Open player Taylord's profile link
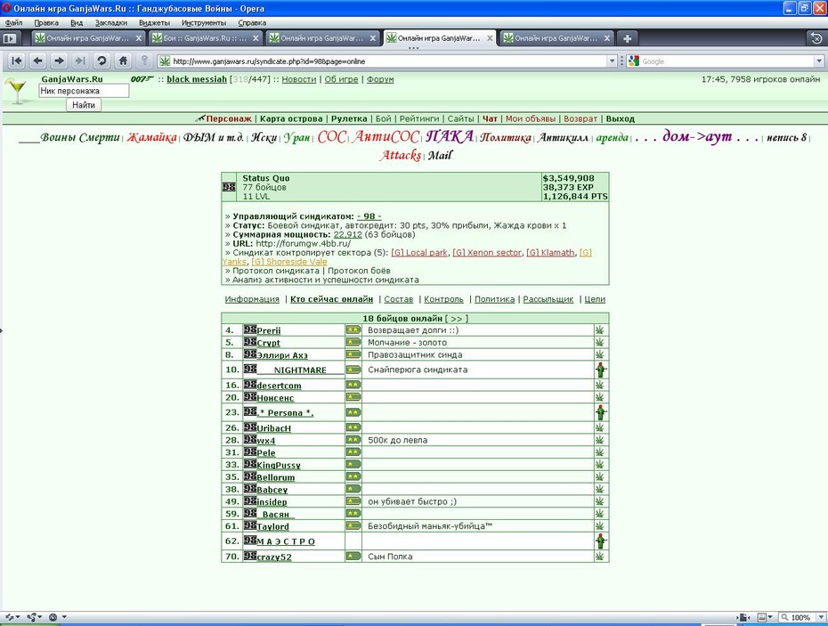Image resolution: width=828 pixels, height=626 pixels. pyautogui.click(x=272, y=526)
